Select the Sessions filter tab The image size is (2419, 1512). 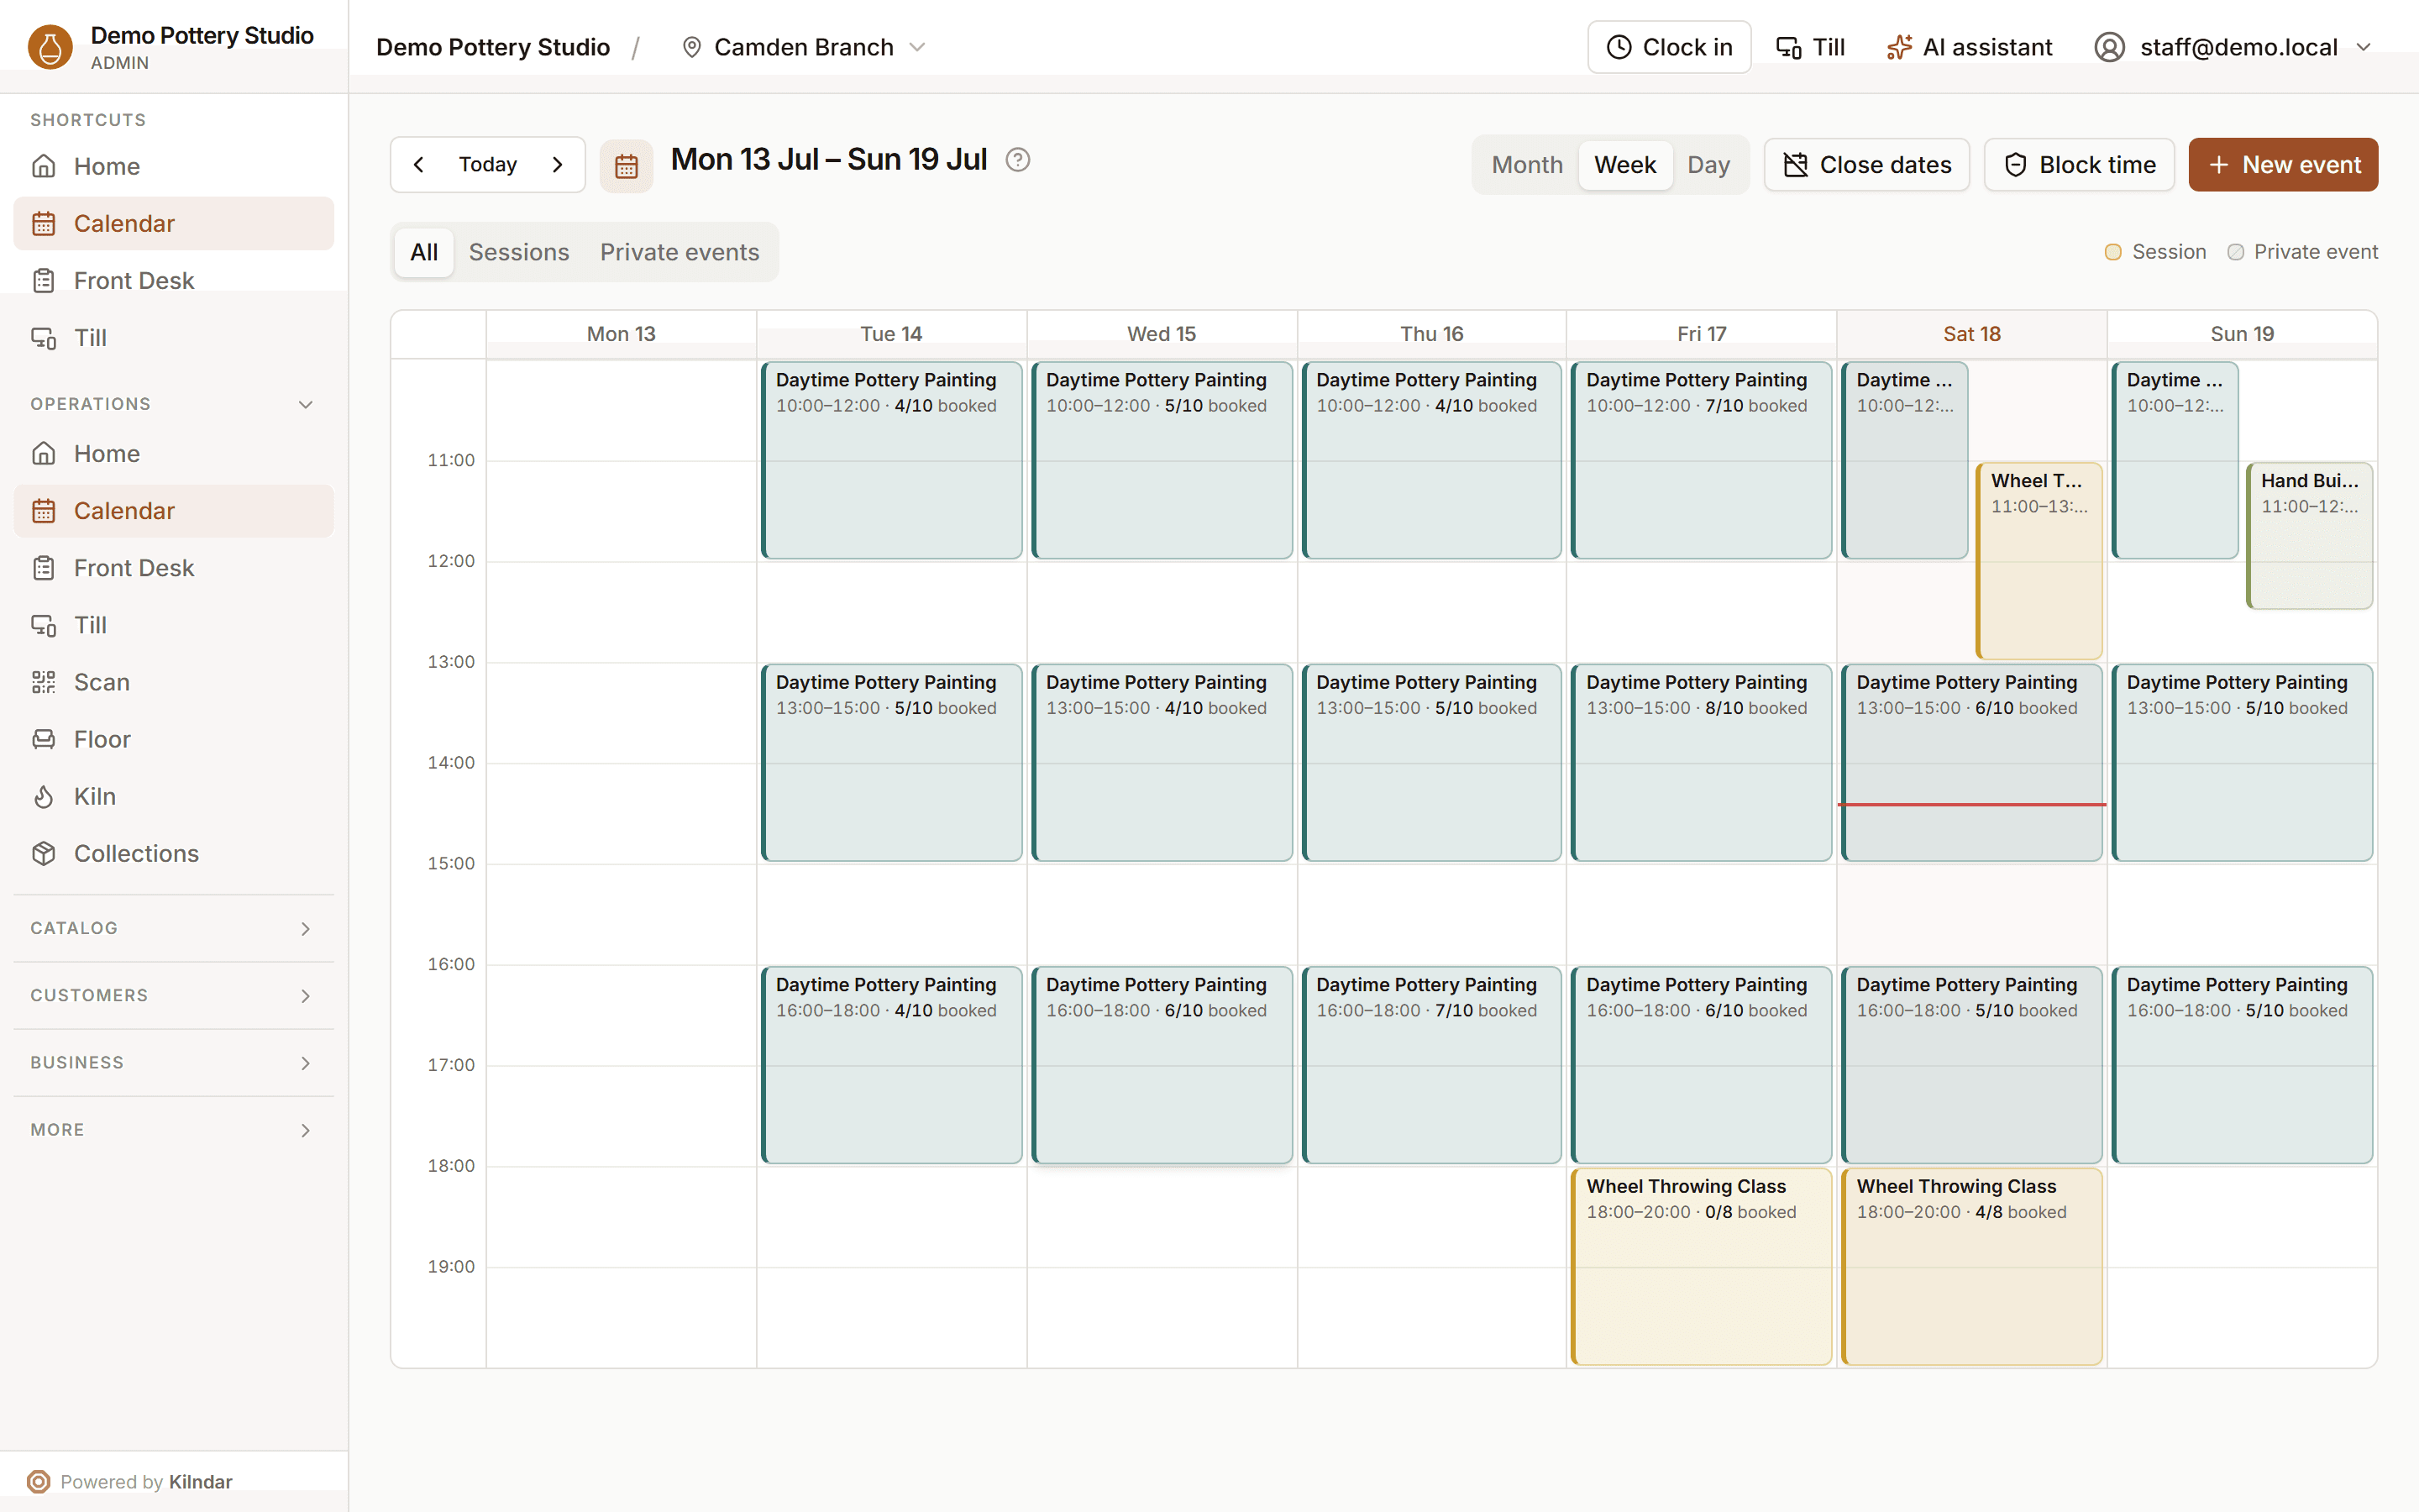tap(519, 252)
